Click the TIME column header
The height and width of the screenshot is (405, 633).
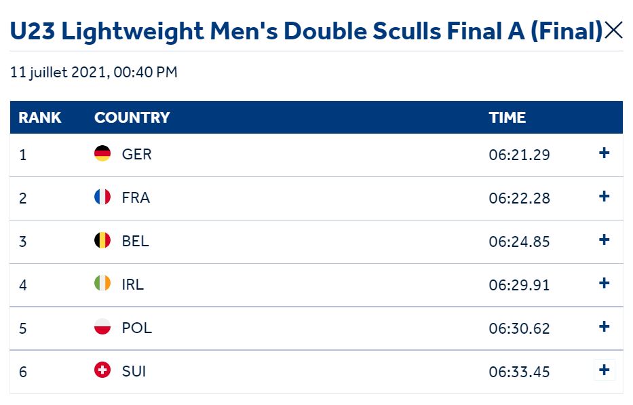click(x=507, y=117)
